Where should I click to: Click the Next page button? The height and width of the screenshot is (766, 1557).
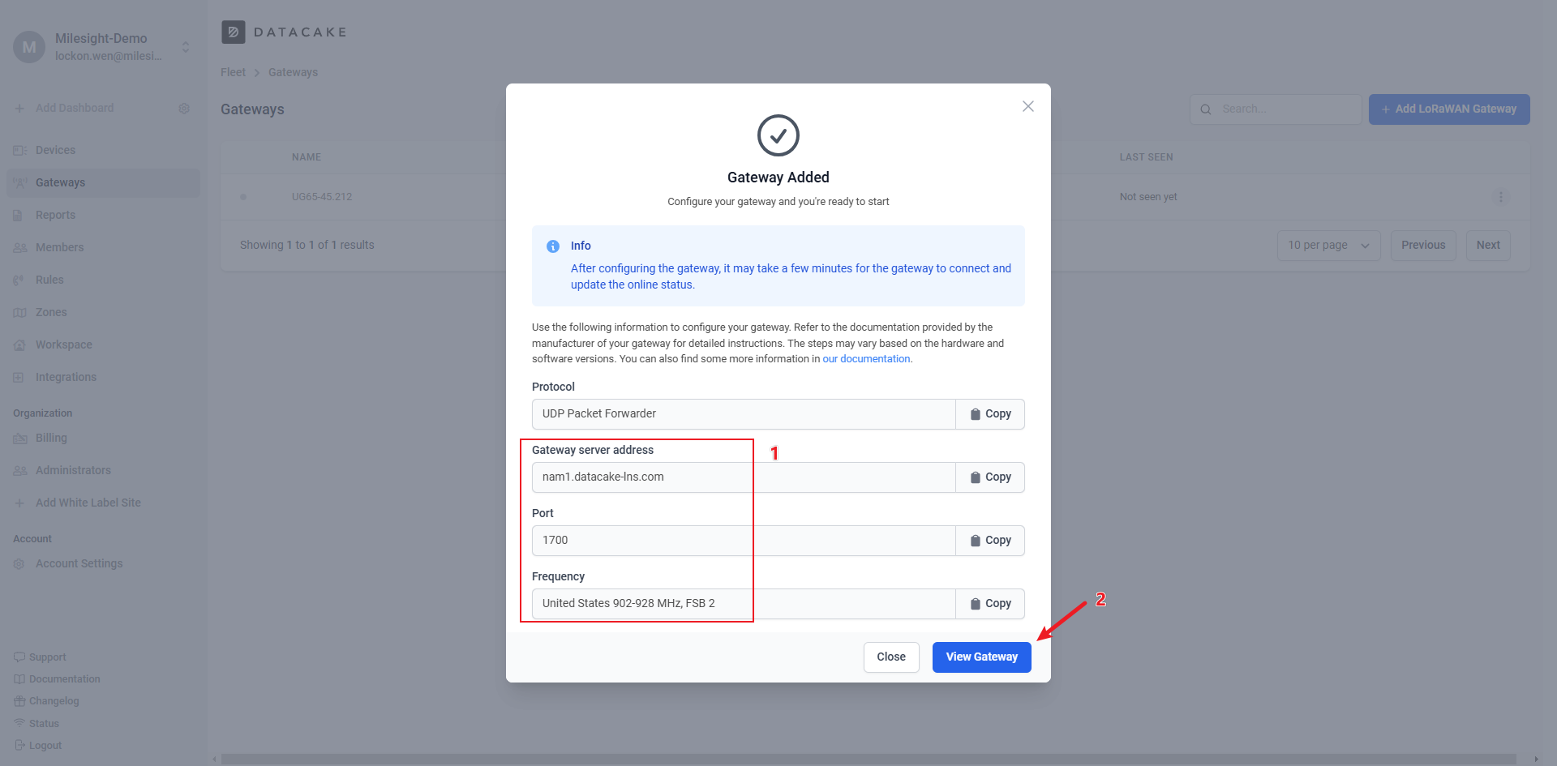click(1488, 246)
